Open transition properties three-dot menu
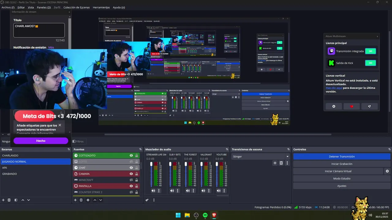 (x=287, y=163)
